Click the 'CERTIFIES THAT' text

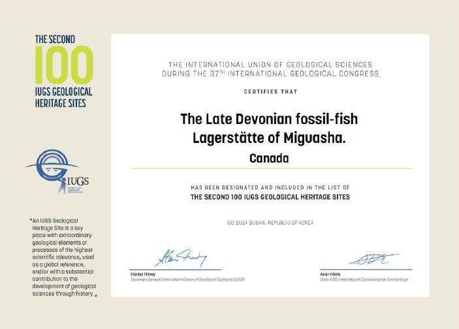pos(270,91)
